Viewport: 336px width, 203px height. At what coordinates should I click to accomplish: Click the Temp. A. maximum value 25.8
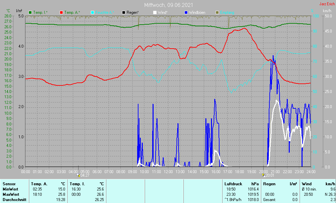[x=62, y=194]
